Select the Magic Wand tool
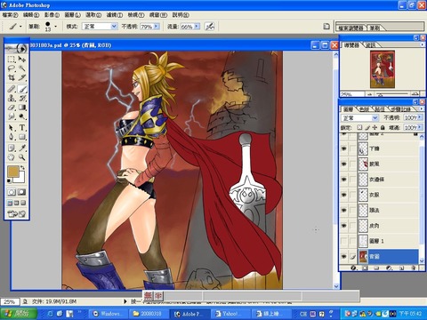Screen dimensions: 427x320 [22, 68]
